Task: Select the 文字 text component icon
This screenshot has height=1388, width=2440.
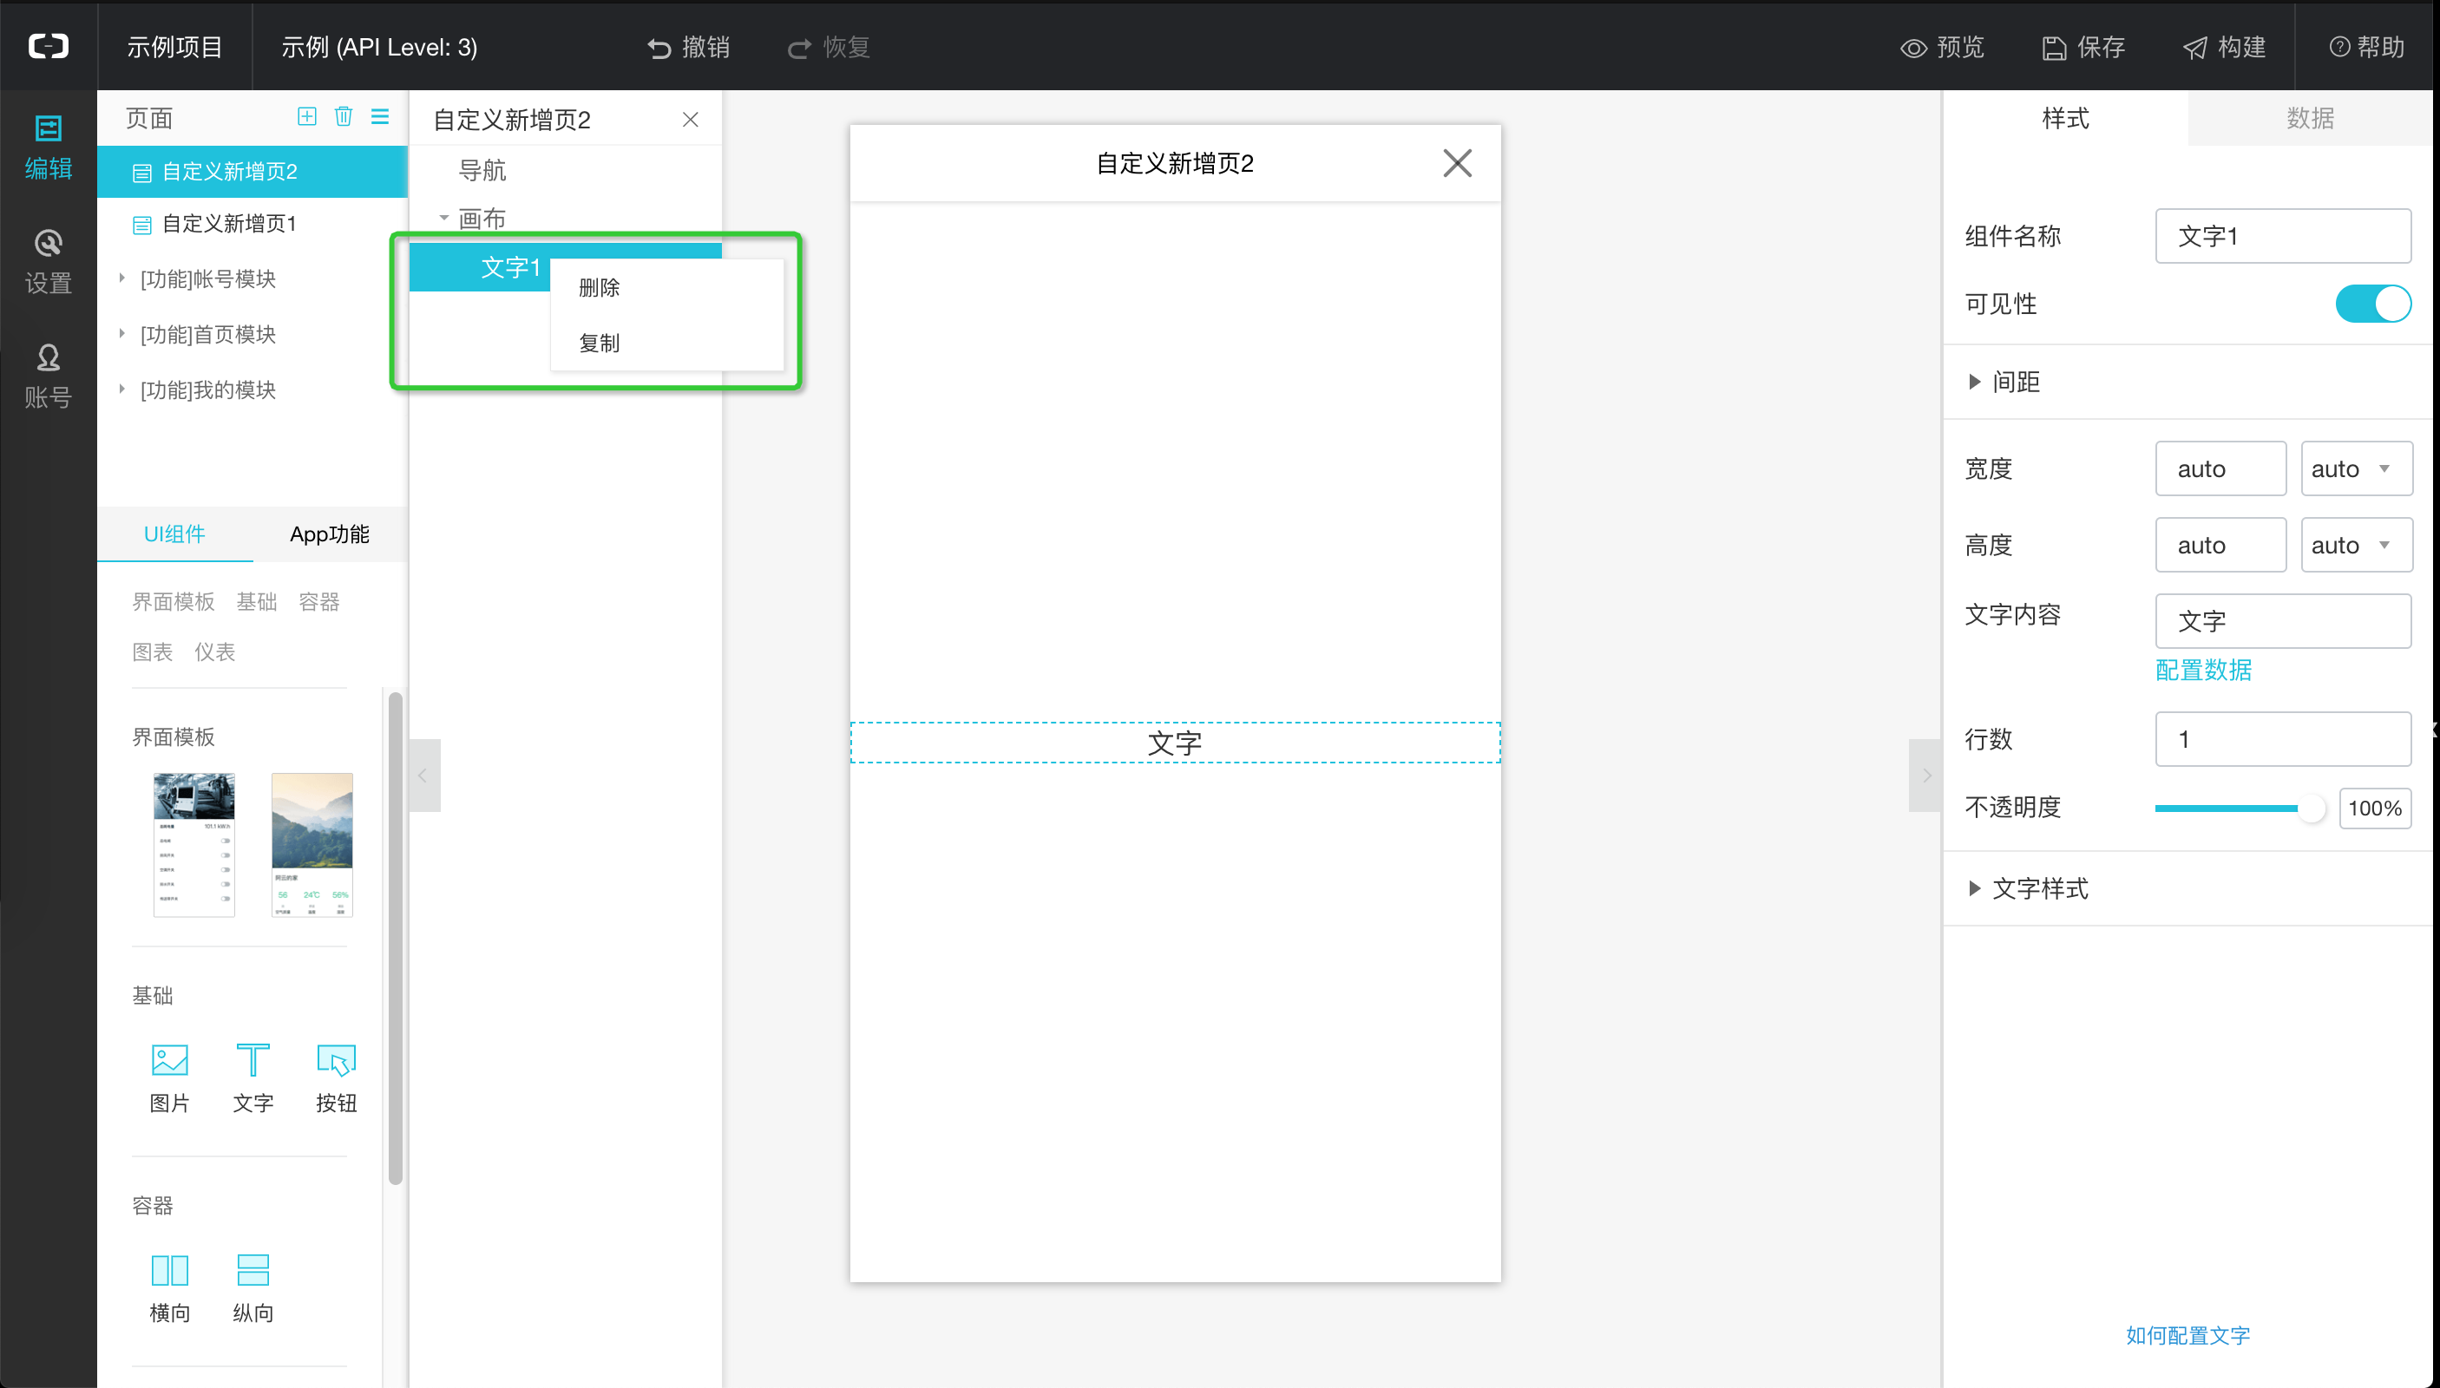Action: click(x=253, y=1080)
